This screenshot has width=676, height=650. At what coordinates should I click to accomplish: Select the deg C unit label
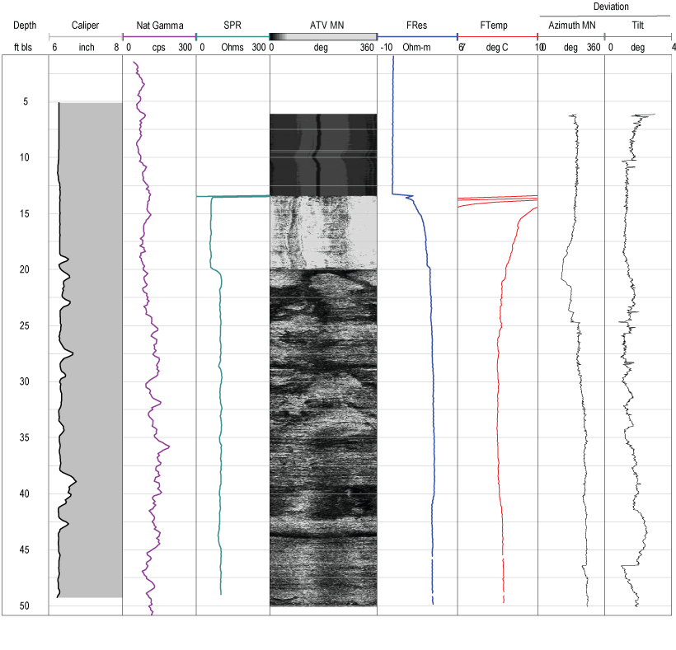[498, 47]
